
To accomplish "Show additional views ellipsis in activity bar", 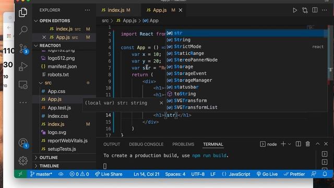I will pos(23,102).
